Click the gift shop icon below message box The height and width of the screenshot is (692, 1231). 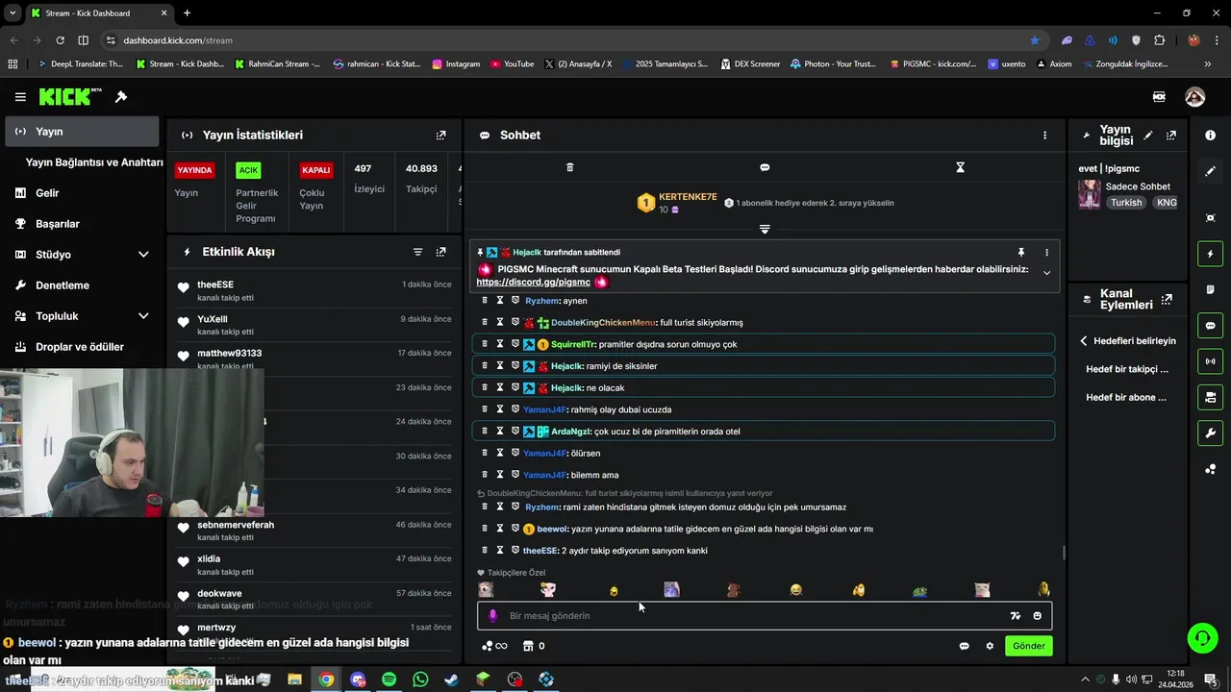[528, 646]
